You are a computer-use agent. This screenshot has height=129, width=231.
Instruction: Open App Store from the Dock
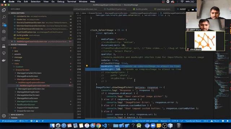click(93, 125)
